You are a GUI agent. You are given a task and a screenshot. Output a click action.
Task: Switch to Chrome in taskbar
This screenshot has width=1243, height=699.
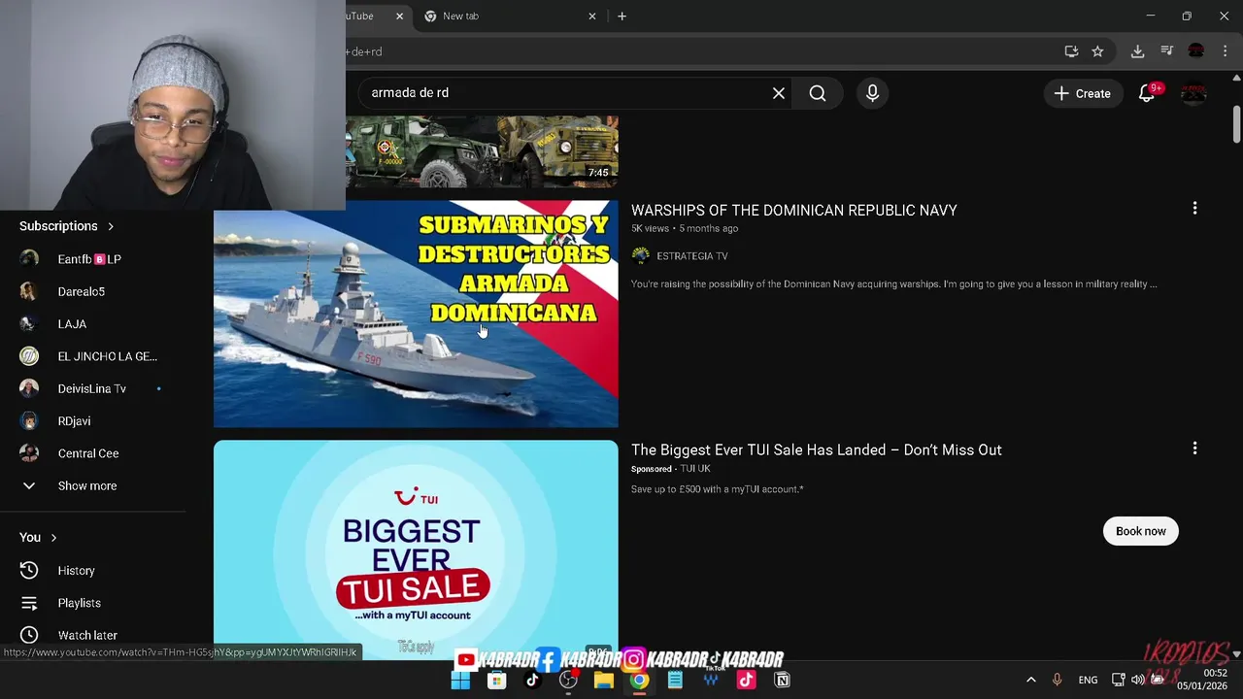click(x=639, y=681)
